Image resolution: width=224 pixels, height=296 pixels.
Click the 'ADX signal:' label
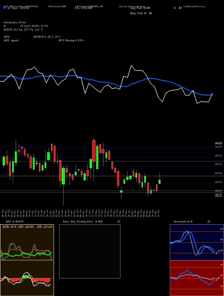point(11,40)
